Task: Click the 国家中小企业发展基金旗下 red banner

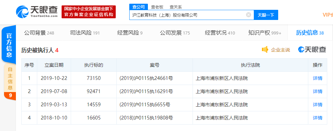Action: [x=89, y=12]
